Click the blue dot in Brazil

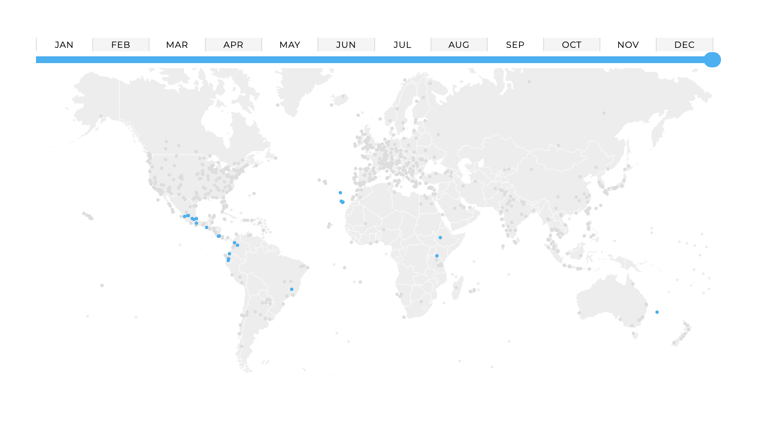(292, 289)
